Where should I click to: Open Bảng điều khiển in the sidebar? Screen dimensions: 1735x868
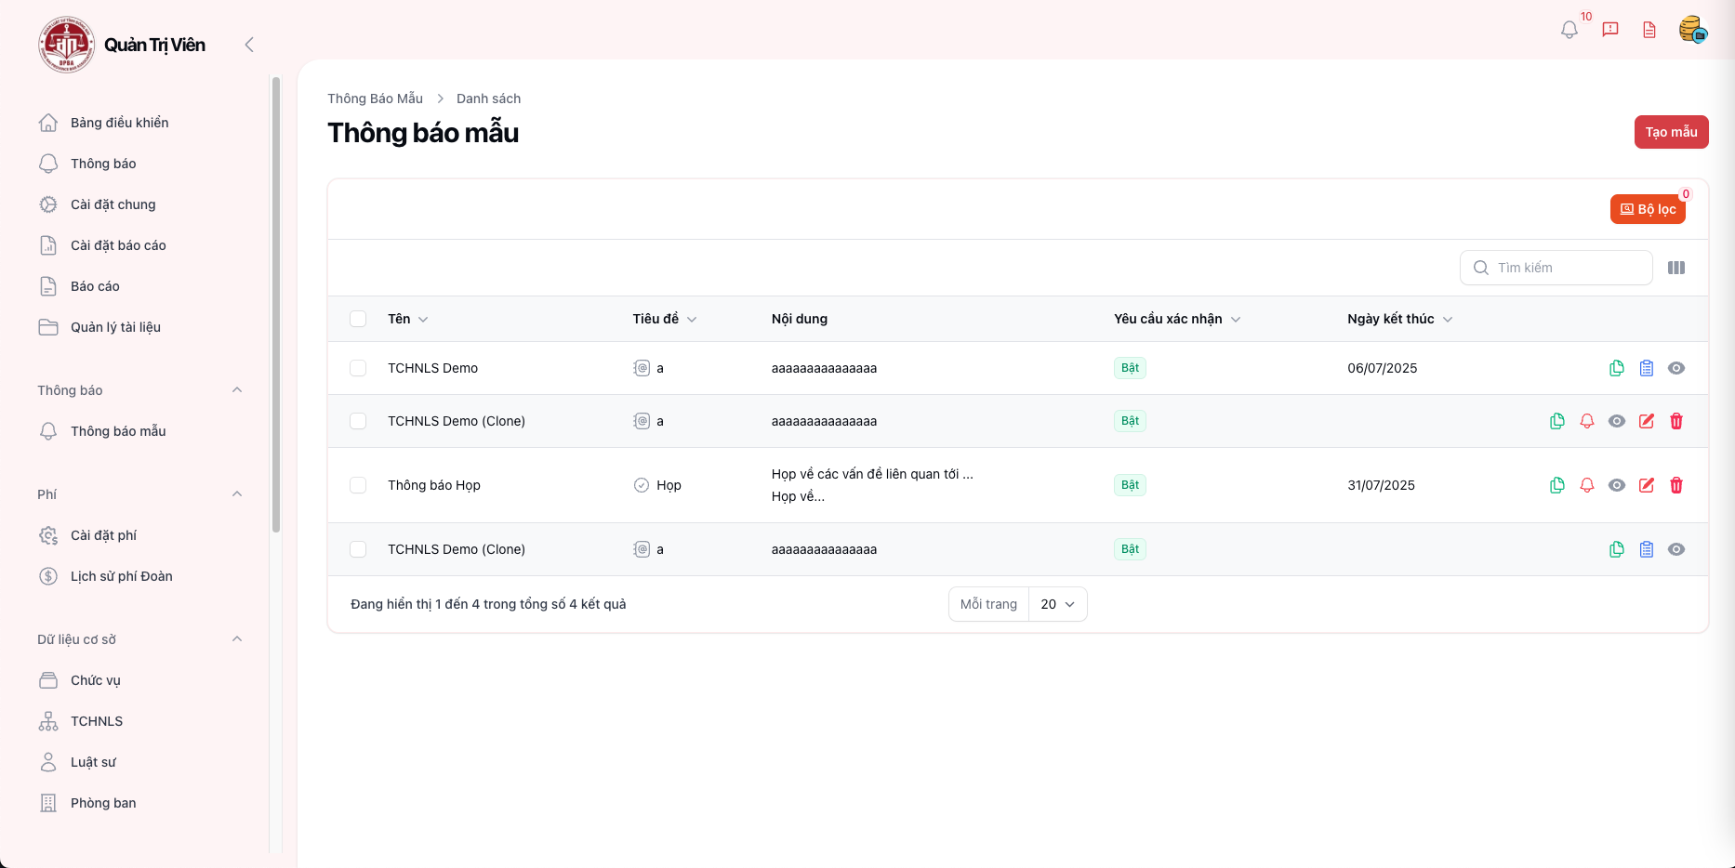[x=119, y=123]
